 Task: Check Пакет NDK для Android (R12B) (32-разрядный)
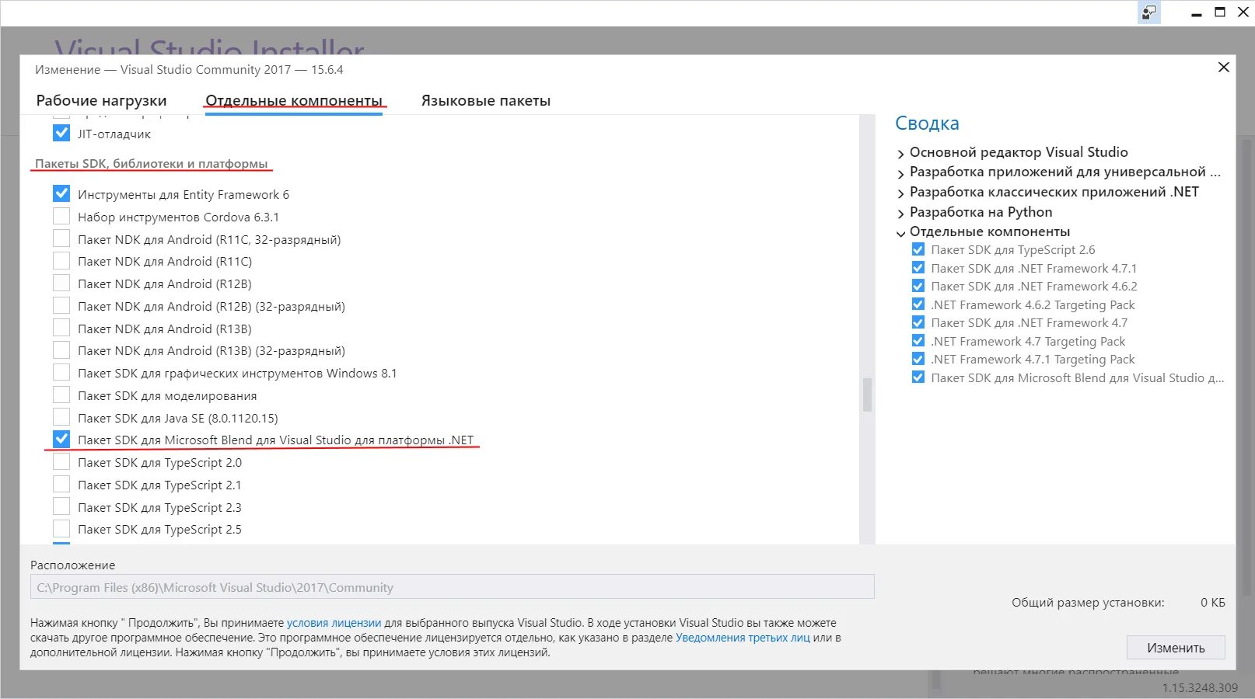pos(61,305)
